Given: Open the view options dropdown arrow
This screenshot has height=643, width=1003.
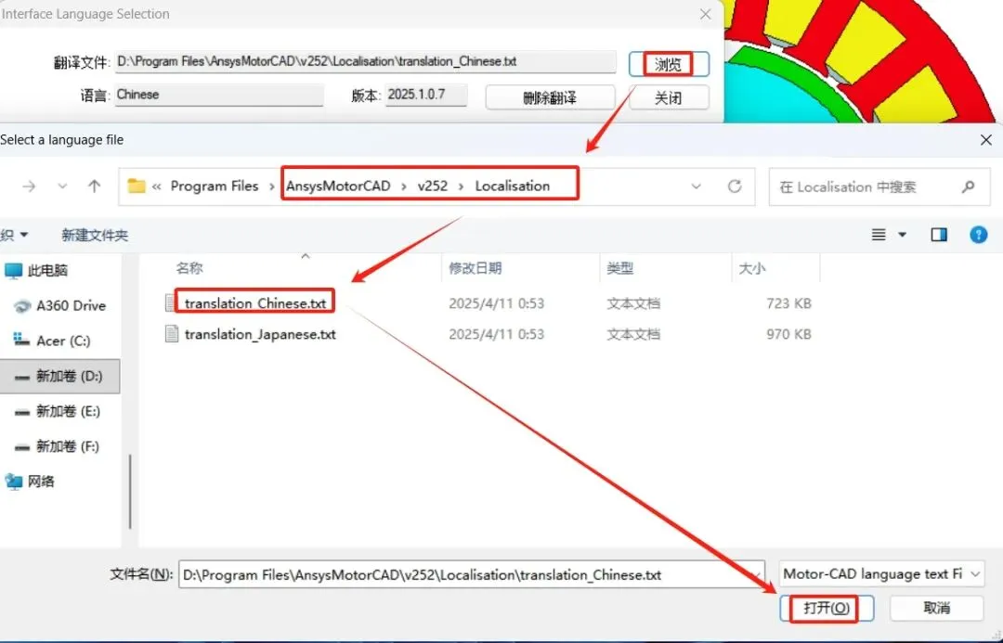Looking at the screenshot, I should pos(902,236).
